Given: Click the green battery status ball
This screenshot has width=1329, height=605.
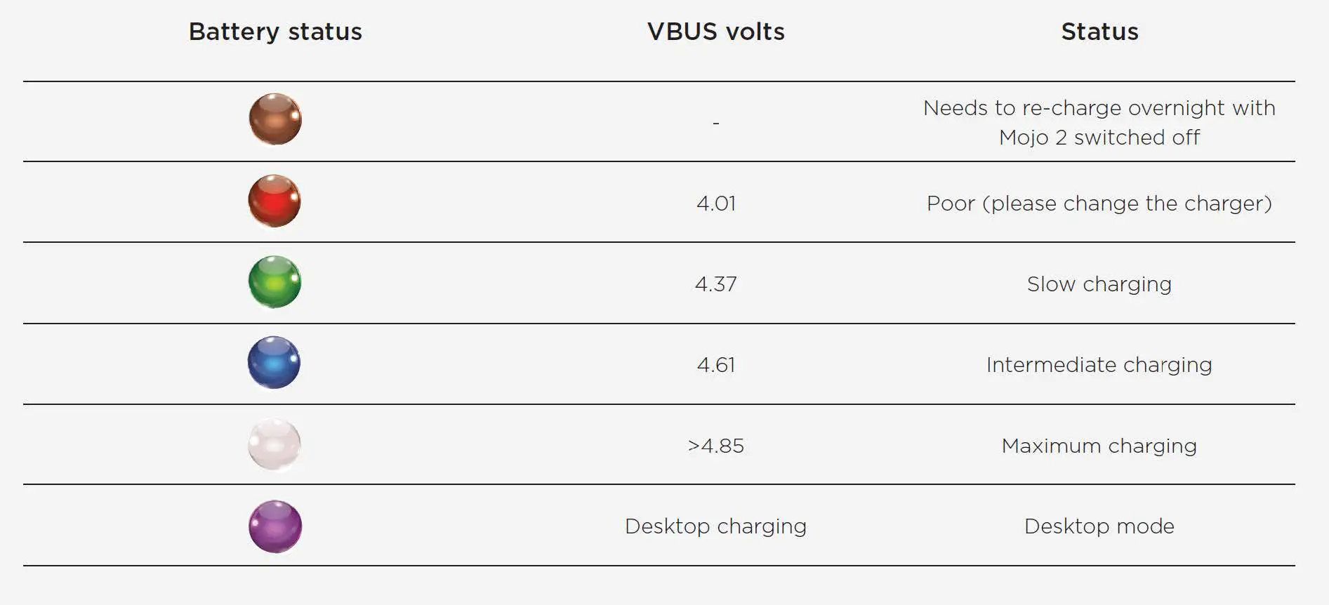Looking at the screenshot, I should point(275,281).
